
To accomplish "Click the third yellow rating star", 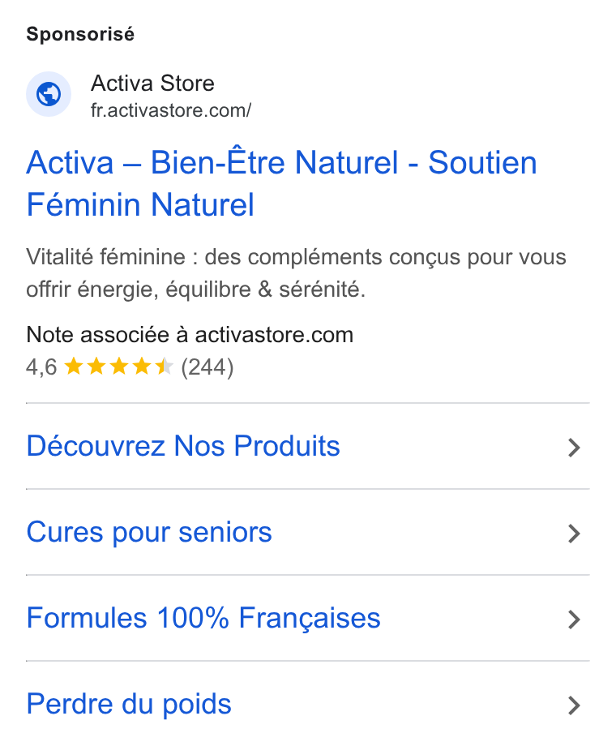I will click(x=119, y=367).
